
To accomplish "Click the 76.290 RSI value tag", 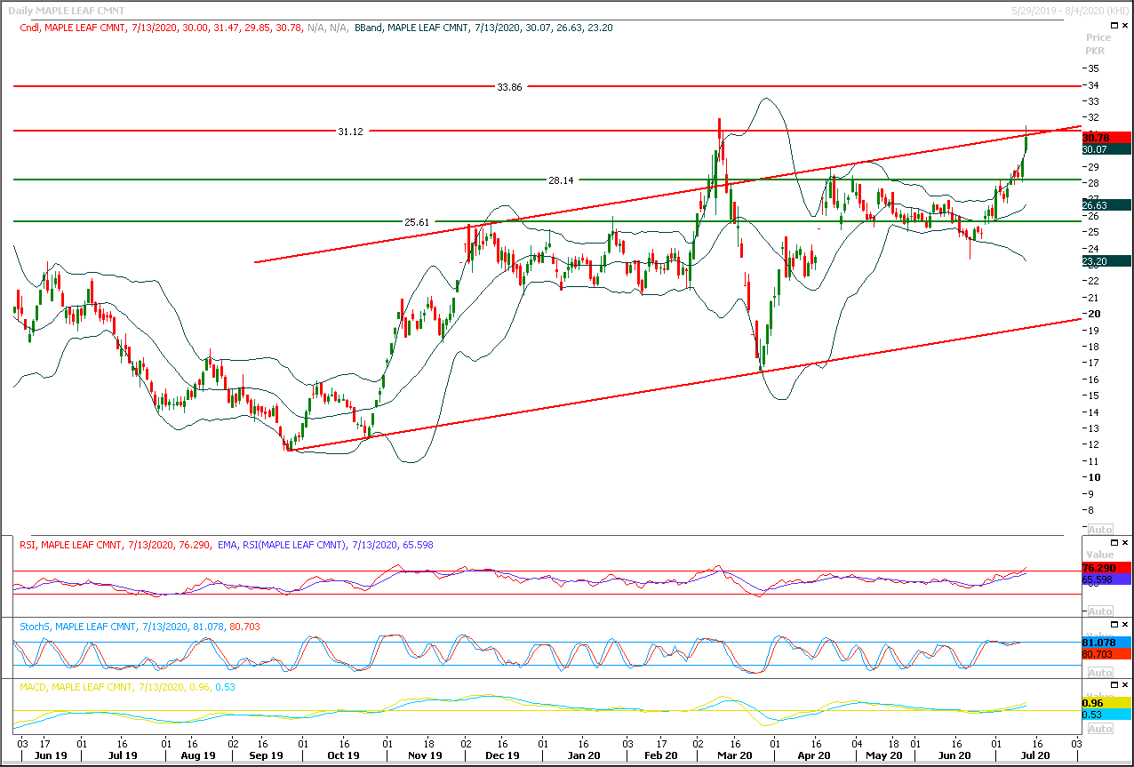I will pyautogui.click(x=1107, y=567).
